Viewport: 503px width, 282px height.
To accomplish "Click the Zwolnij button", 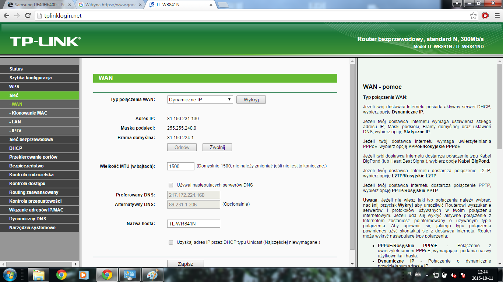I will (217, 147).
